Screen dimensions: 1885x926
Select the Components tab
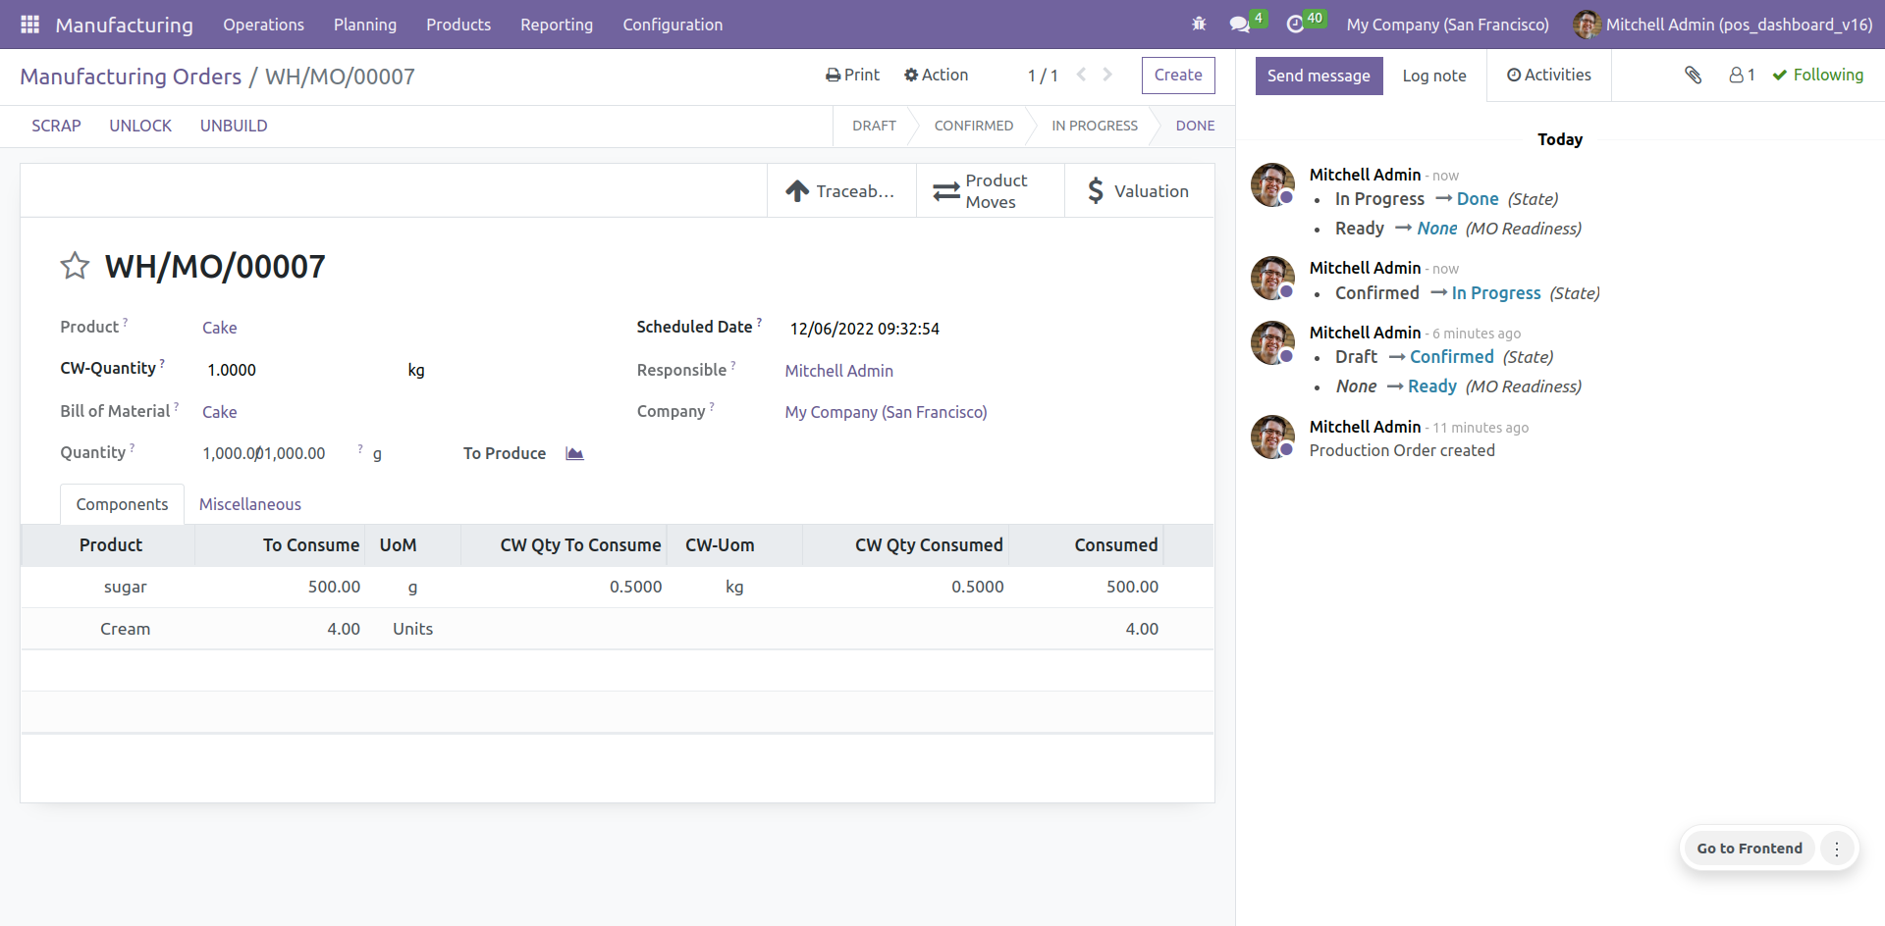coord(122,504)
